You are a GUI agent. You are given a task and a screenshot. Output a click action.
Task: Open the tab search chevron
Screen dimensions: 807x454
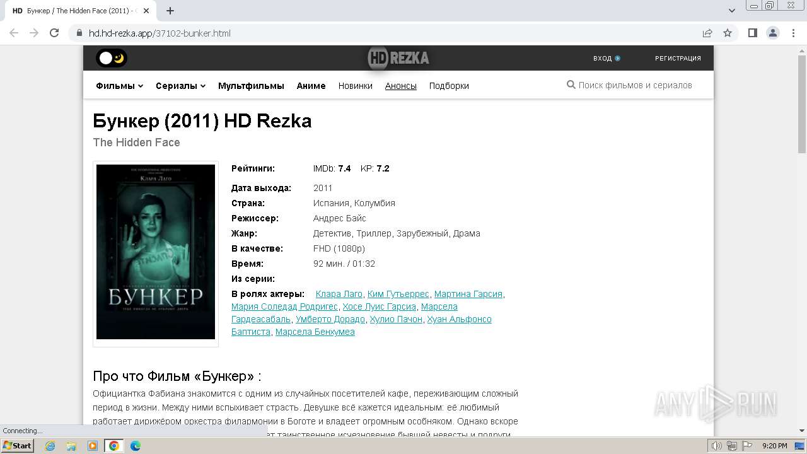pos(732,11)
